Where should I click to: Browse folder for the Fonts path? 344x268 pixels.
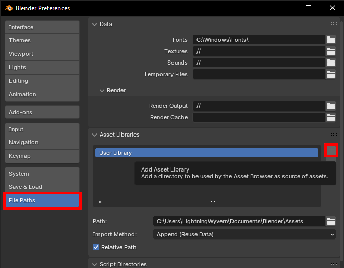pos(330,40)
